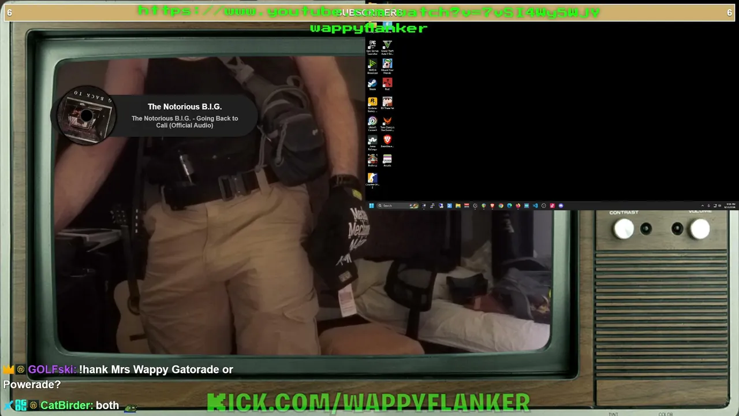Open Rockstar Games Launcher desktop icon

pyautogui.click(x=372, y=104)
